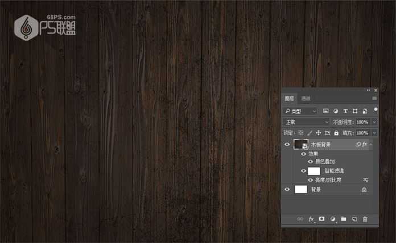Select the 背景 layer thumbnail
The height and width of the screenshot is (243, 396).
tap(301, 190)
